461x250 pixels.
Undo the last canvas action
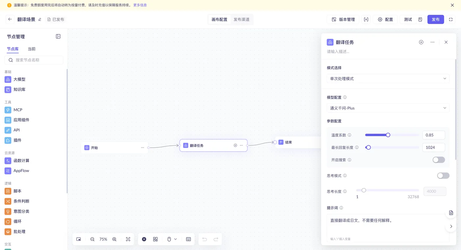tap(204, 239)
